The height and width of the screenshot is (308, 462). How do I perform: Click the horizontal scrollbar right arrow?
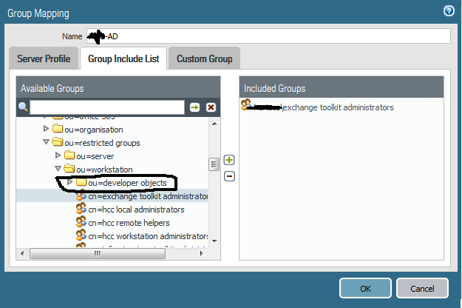(202, 253)
